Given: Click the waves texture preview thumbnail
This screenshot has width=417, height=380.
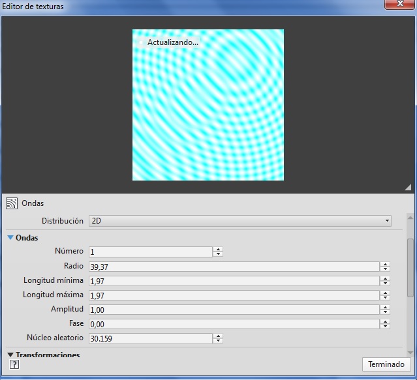Looking at the screenshot, I should pos(208,105).
